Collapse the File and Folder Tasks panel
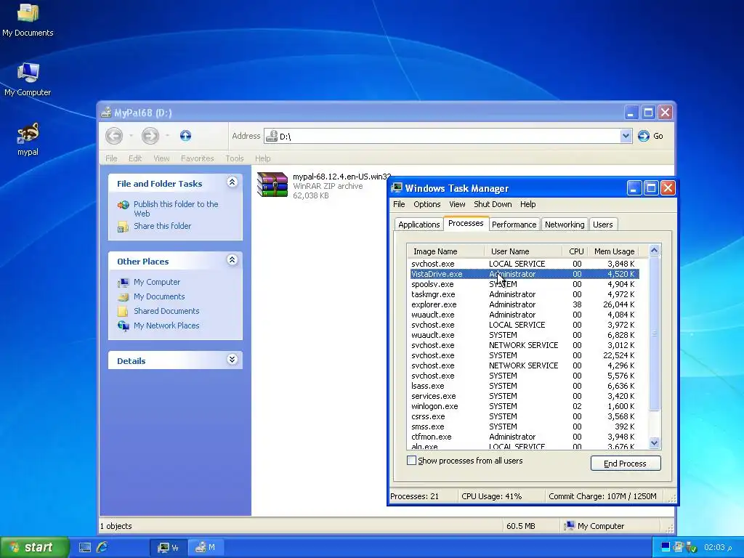Viewport: 744px width, 558px height. [x=232, y=182]
